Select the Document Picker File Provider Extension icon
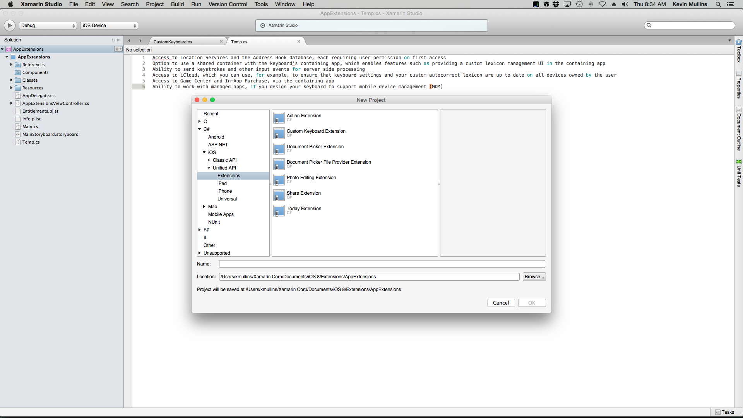Screen dimensions: 743x418 [x=279, y=164]
